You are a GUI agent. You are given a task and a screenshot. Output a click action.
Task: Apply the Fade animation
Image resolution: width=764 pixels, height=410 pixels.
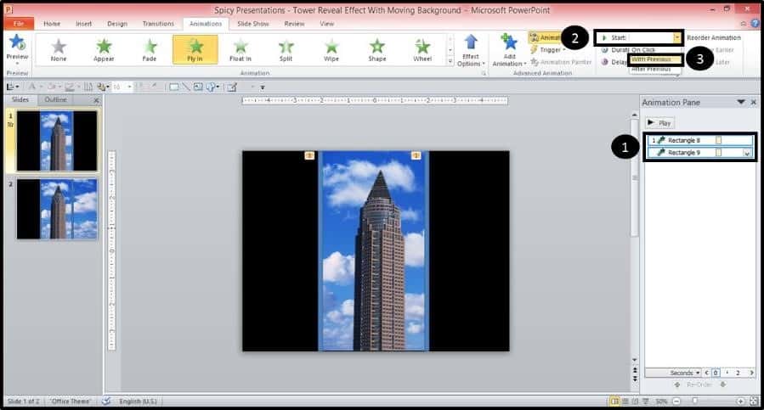pyautogui.click(x=150, y=50)
